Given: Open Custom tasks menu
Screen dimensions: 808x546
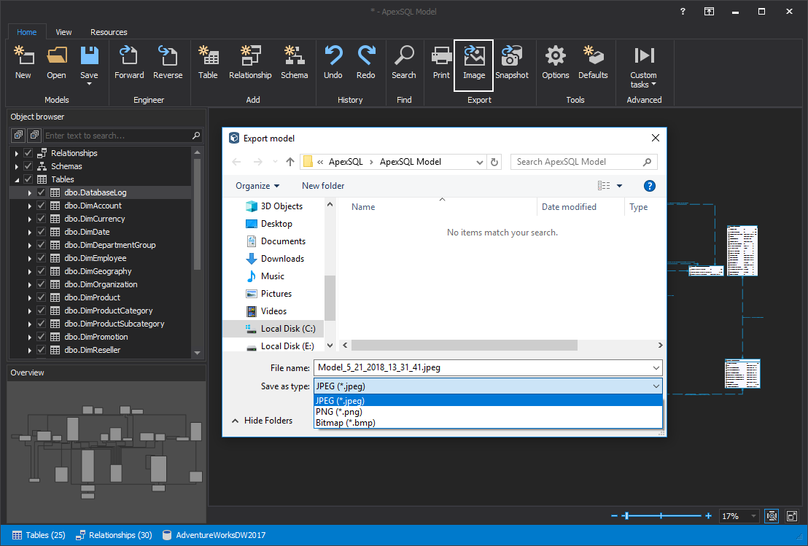Looking at the screenshot, I should (x=644, y=67).
